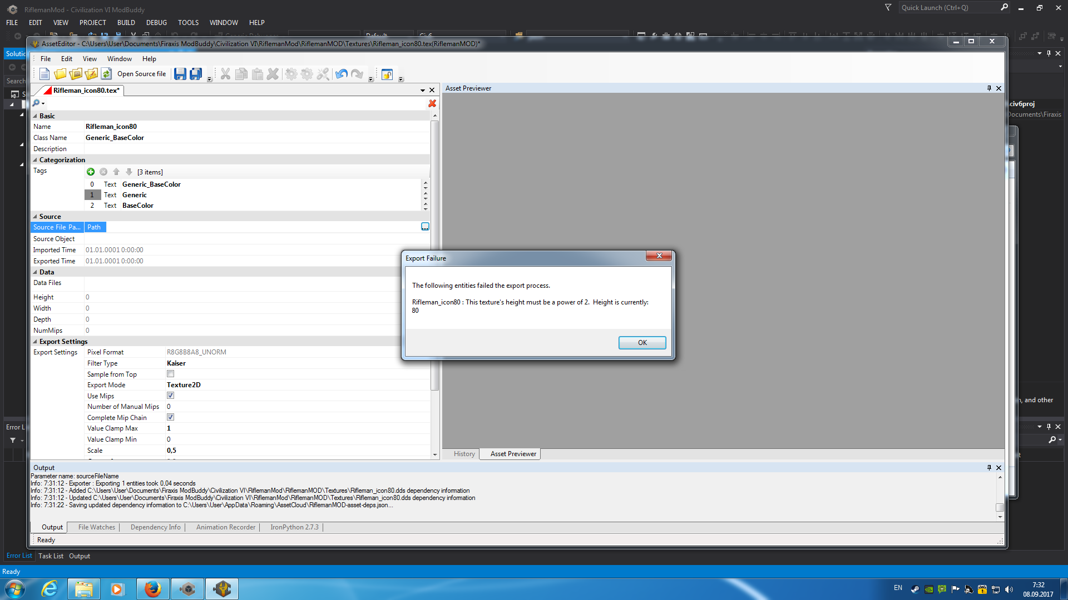Screen dimensions: 1068x600
Task: Click OK in Export Failure dialog
Action: [642, 343]
